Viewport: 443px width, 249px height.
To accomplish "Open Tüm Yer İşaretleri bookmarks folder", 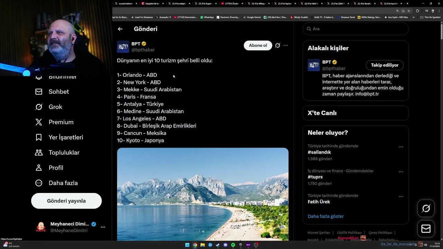I will (x=430, y=17).
